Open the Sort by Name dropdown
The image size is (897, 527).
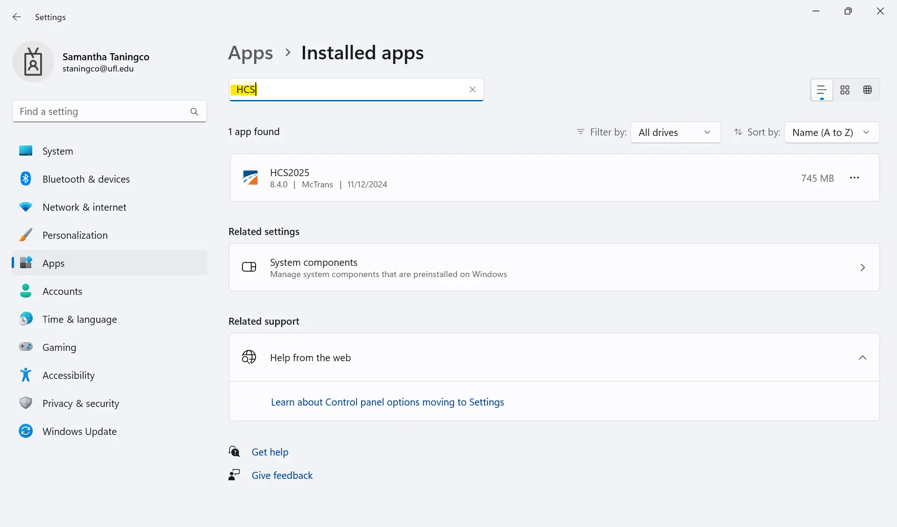click(832, 132)
